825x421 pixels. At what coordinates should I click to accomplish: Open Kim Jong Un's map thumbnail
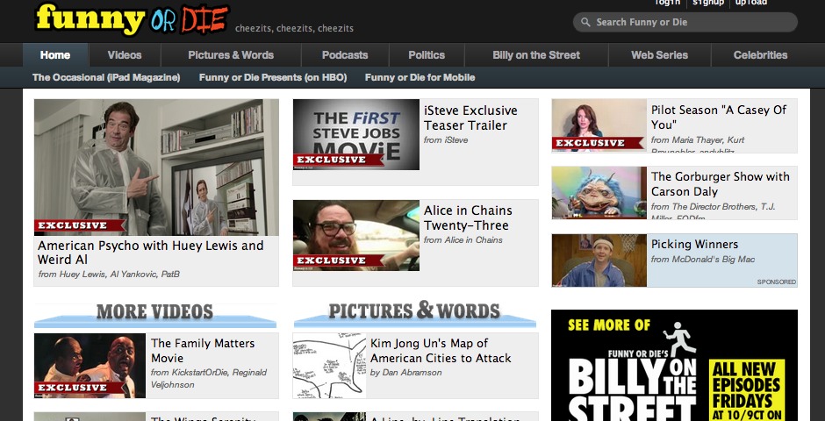coord(329,365)
